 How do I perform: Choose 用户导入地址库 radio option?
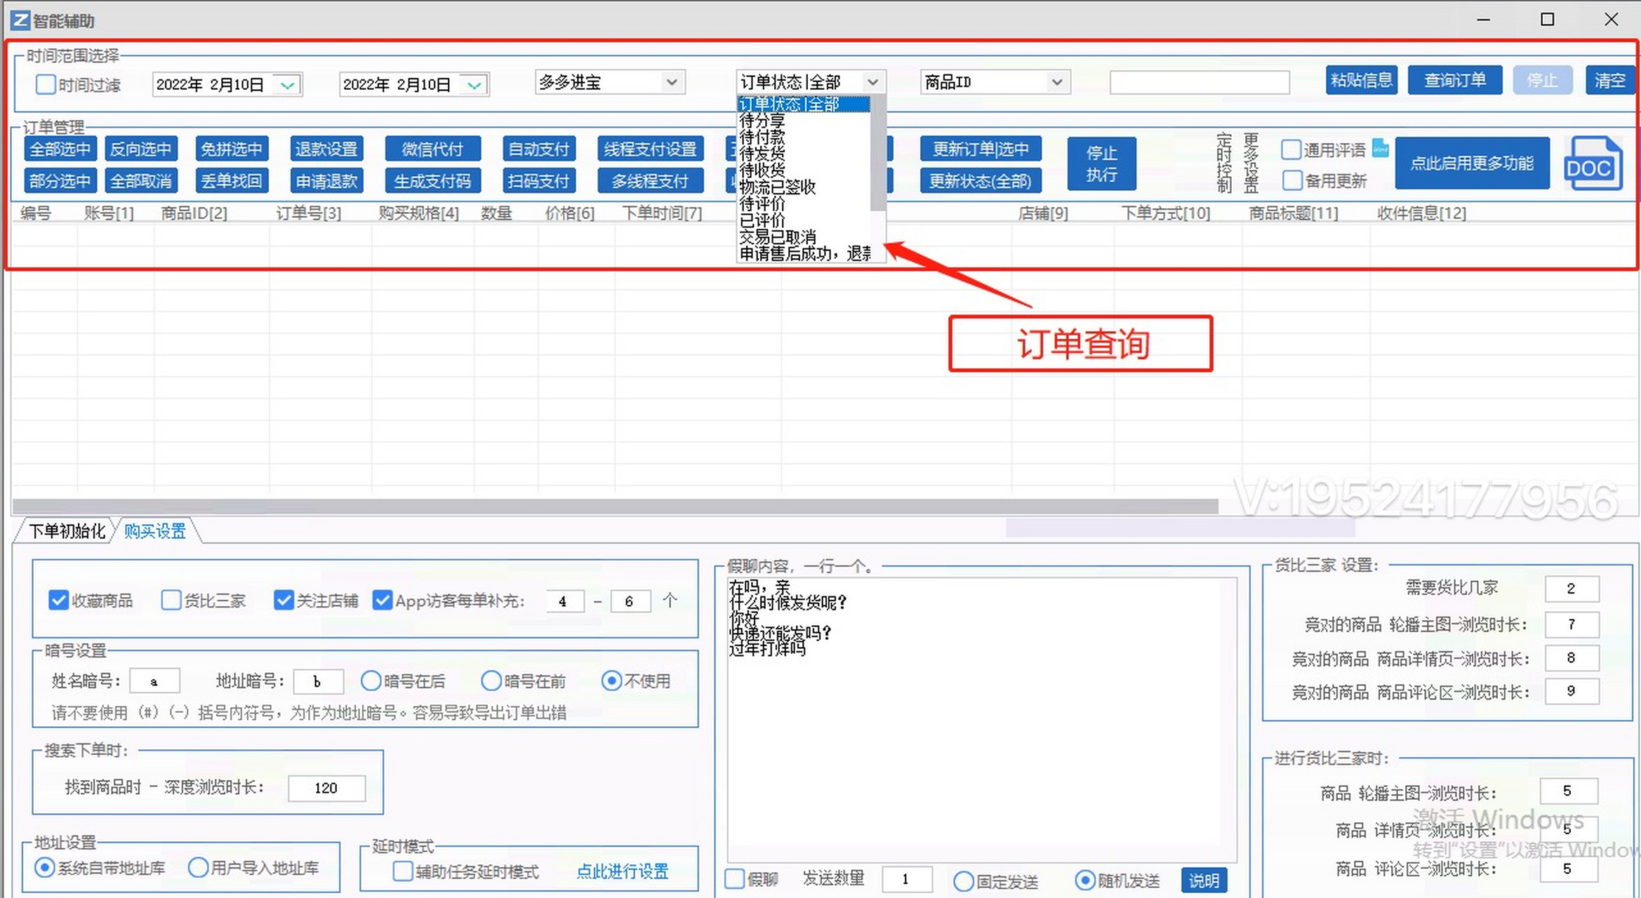(199, 868)
